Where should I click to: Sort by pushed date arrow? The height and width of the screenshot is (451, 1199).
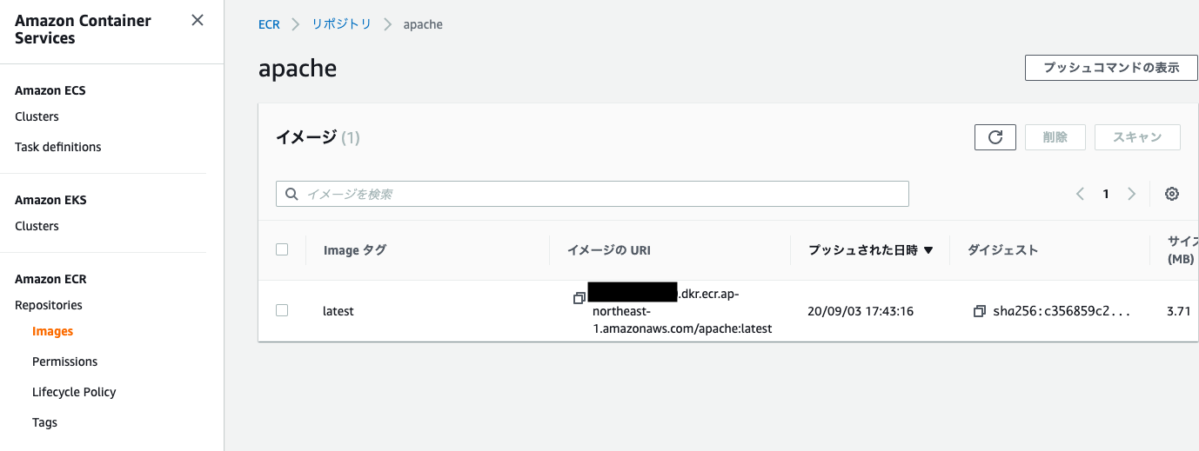tap(928, 250)
